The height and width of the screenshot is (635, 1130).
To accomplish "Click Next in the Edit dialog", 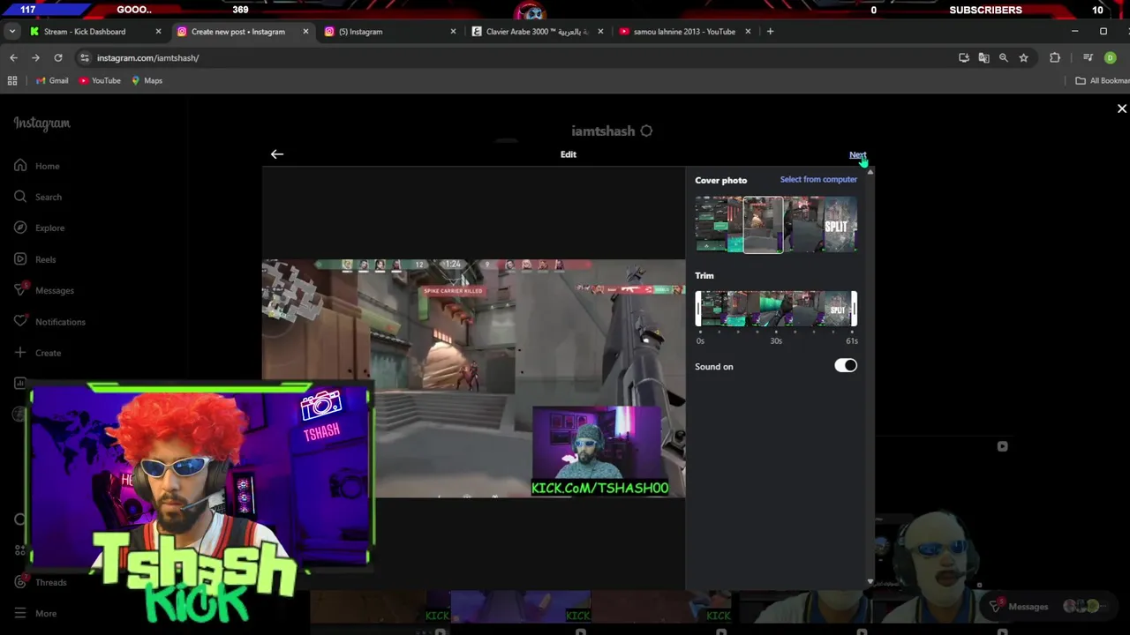I will pos(857,155).
